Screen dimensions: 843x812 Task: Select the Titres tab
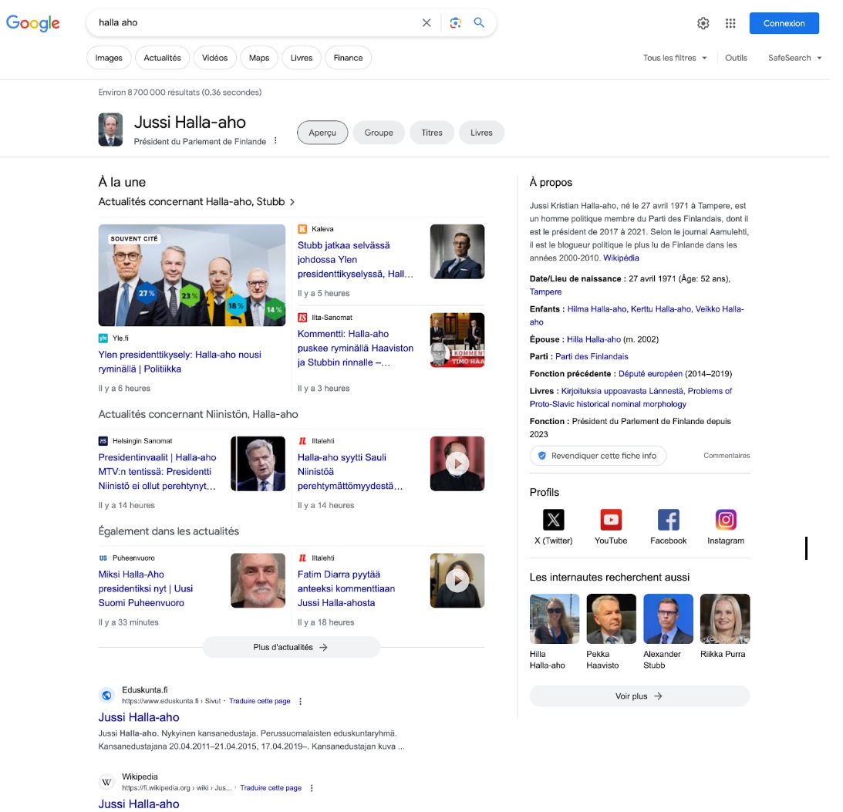click(x=432, y=133)
